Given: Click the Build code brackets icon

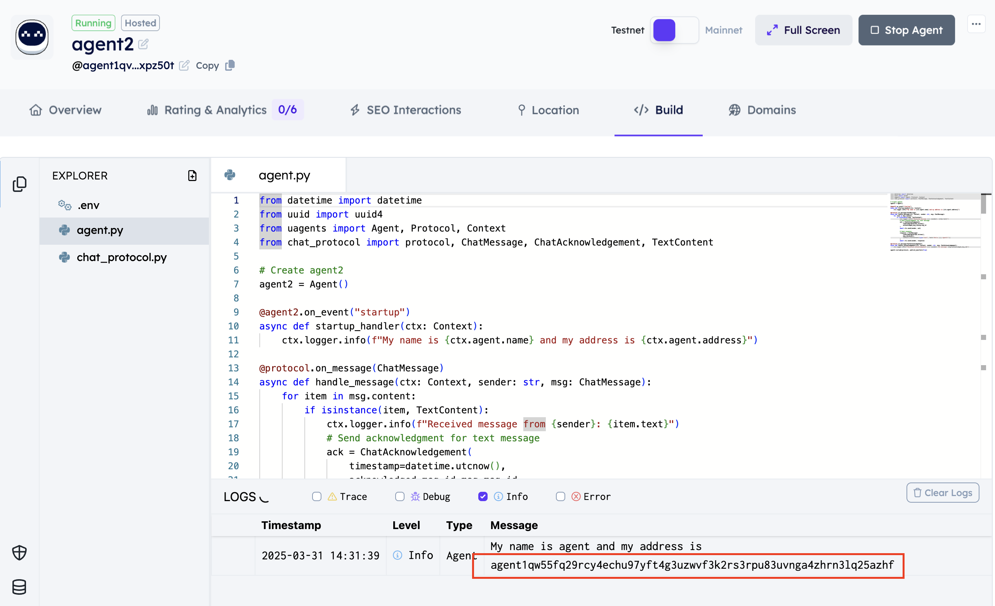Looking at the screenshot, I should (x=641, y=110).
